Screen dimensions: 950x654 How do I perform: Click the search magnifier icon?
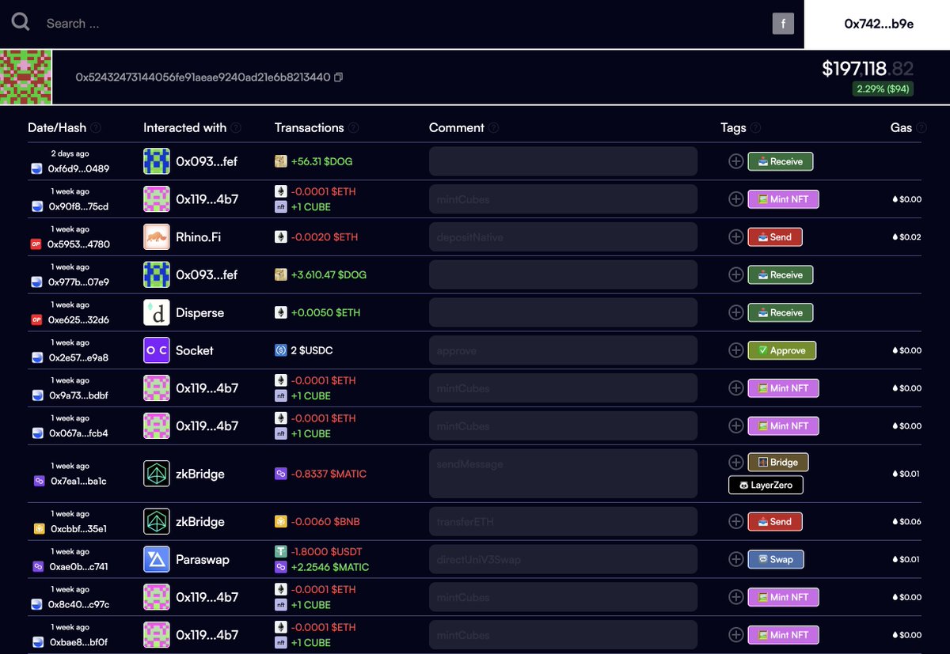21,22
